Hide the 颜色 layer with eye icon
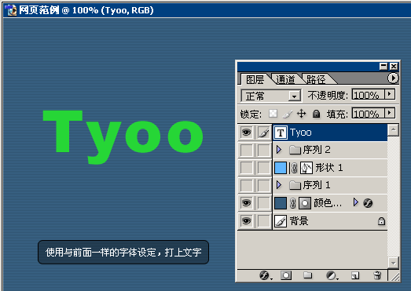Screen dimensions: 411x291 point(247,203)
